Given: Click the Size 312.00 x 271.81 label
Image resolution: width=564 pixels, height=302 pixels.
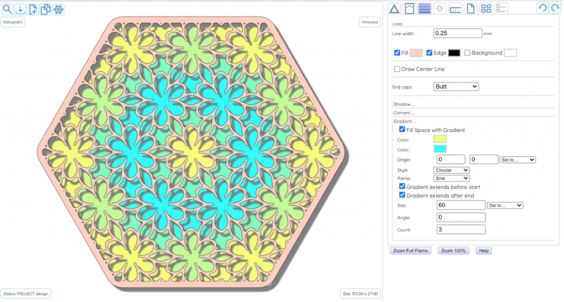Looking at the screenshot, I should pos(360,294).
